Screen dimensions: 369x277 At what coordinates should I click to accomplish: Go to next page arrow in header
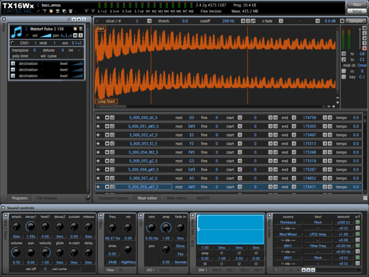click(92, 11)
